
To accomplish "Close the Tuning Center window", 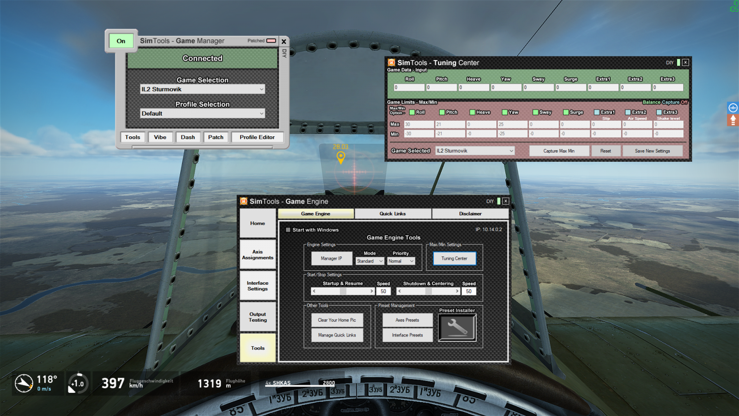I will (685, 62).
